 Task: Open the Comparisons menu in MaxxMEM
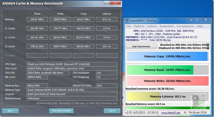coord(185,26)
